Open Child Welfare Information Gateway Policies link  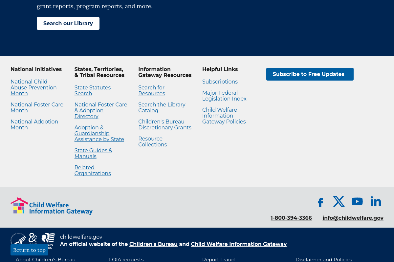224,116
